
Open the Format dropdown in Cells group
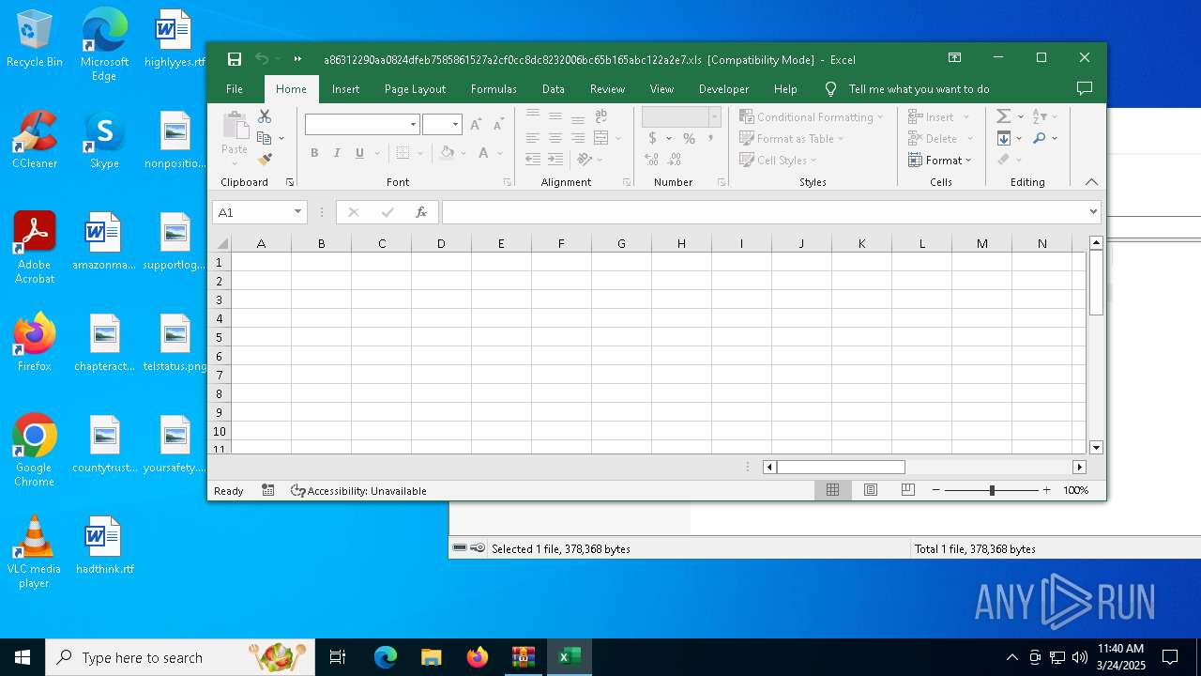tap(940, 160)
